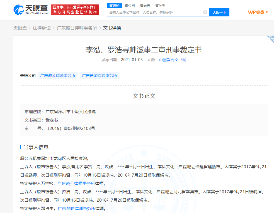Click the court name 广东省深圳市中级人民法院
This screenshot has width=274, height=213.
tap(71, 112)
